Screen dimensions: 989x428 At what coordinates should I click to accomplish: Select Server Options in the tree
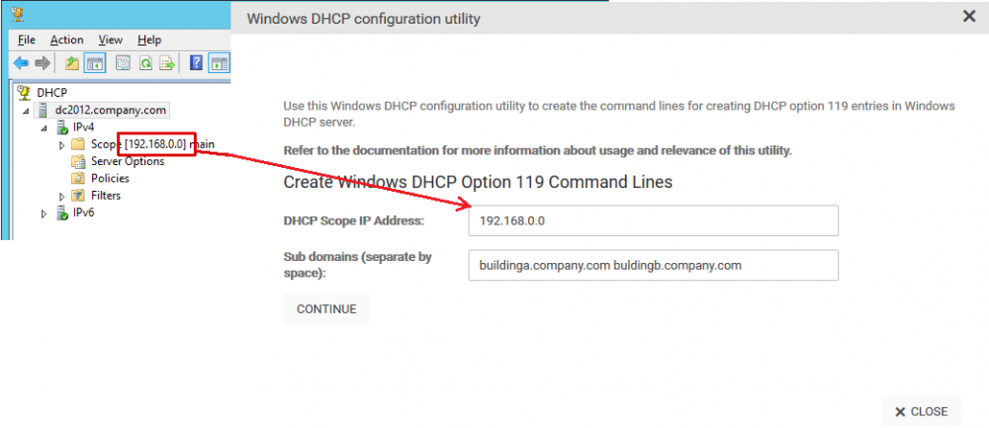pyautogui.click(x=127, y=161)
